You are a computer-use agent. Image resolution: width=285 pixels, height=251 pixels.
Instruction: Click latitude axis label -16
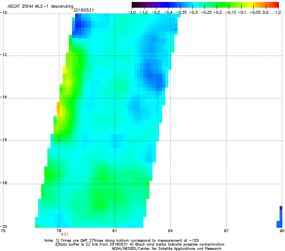(x=3, y=140)
